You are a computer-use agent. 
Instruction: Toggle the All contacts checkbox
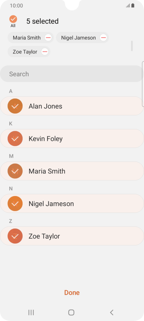pyautogui.click(x=13, y=19)
